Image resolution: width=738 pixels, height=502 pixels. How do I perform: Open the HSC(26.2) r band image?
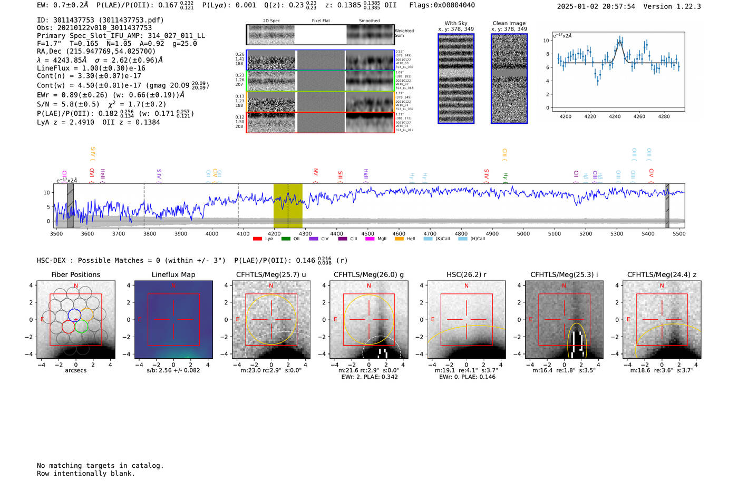[x=467, y=320]
